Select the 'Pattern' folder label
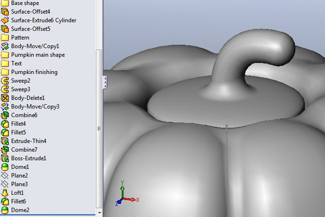This screenshot has width=325, height=217. coord(20,37)
